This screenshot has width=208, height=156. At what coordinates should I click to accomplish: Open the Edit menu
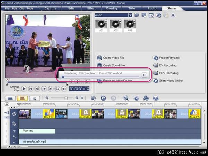(14, 8)
